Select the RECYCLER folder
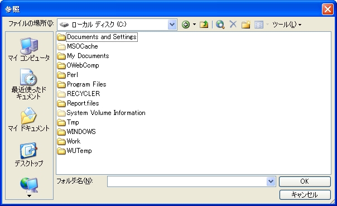 coord(79,94)
